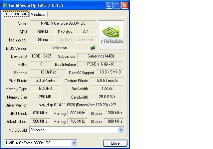This screenshot has height=149, width=213.
Task: Click the Default Clock label
Action: coord(16,122)
